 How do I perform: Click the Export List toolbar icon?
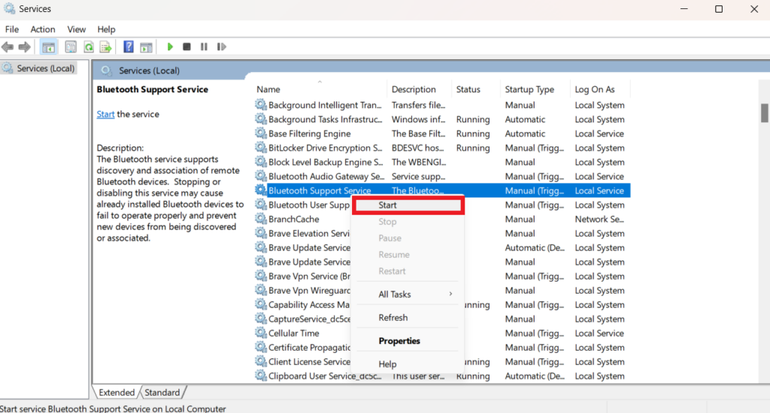pos(105,47)
